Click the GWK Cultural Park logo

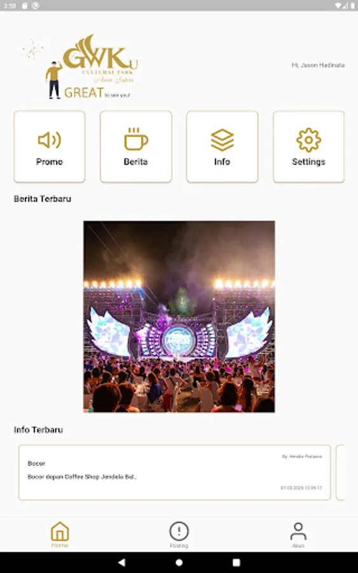coord(81,67)
